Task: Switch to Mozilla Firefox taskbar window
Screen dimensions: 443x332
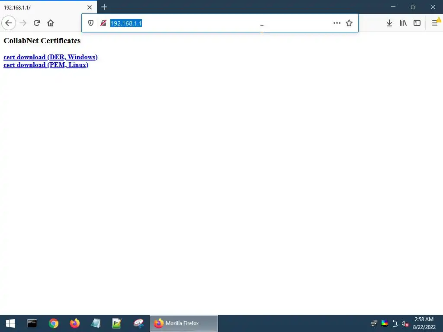Action: pyautogui.click(x=183, y=323)
